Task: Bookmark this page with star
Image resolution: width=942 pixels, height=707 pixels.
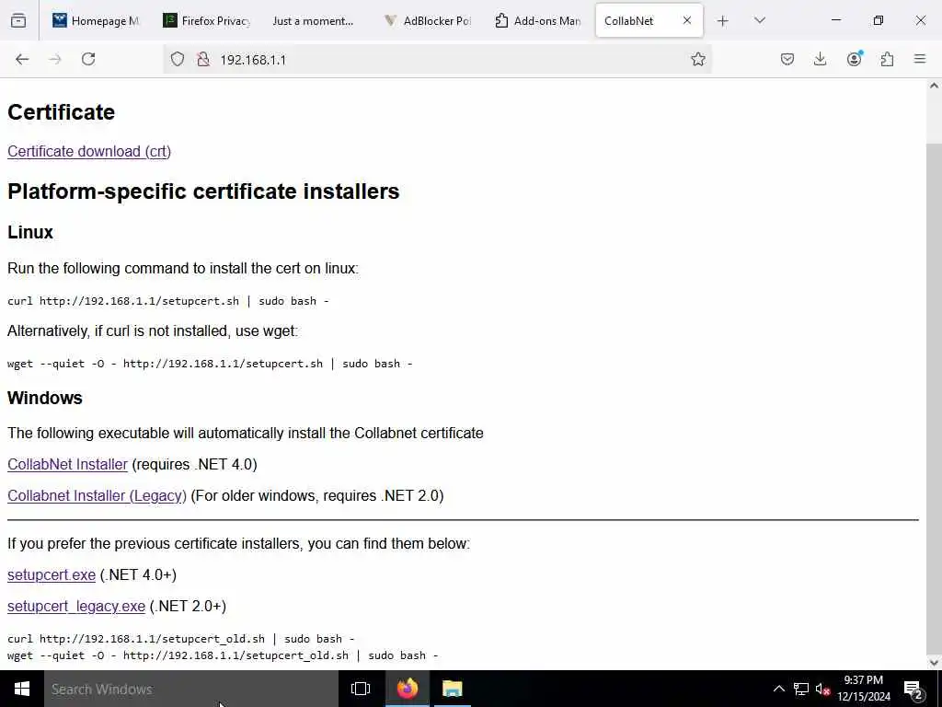Action: point(697,59)
